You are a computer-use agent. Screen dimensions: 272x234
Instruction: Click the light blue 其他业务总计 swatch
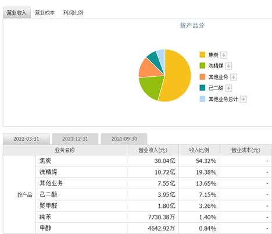(x=202, y=99)
